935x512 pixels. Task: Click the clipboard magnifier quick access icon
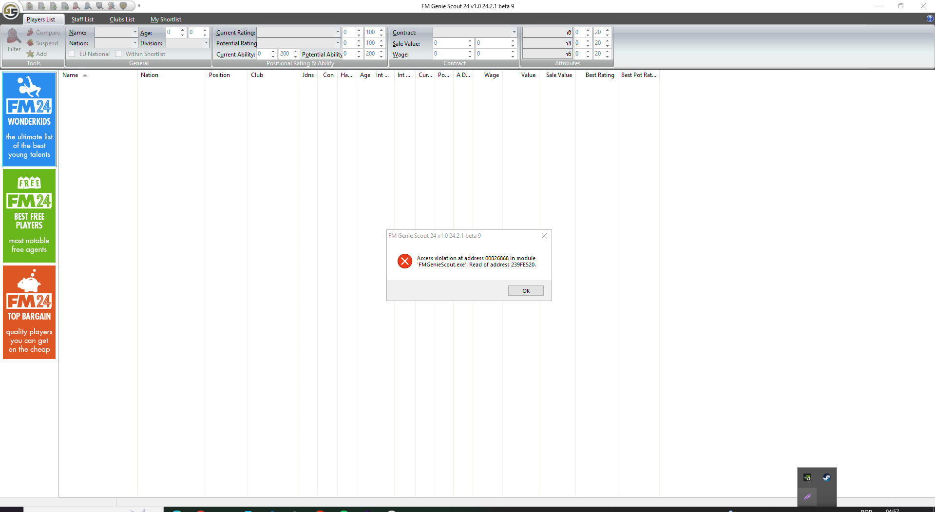100,6
